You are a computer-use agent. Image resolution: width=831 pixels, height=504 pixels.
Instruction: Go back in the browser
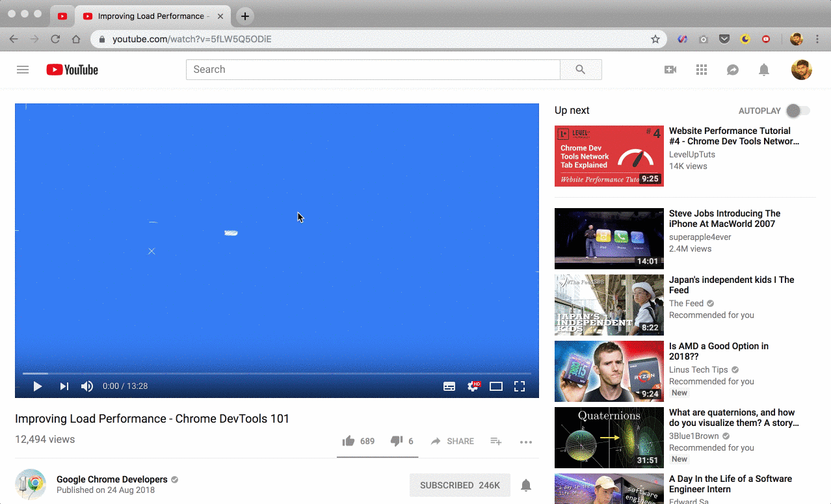coord(14,39)
